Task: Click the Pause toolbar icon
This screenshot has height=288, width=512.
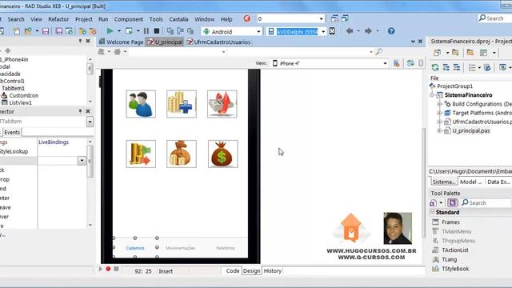Action: pos(146,31)
